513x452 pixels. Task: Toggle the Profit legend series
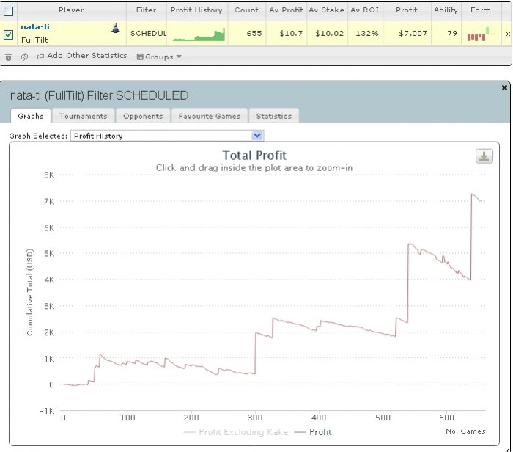[313, 432]
